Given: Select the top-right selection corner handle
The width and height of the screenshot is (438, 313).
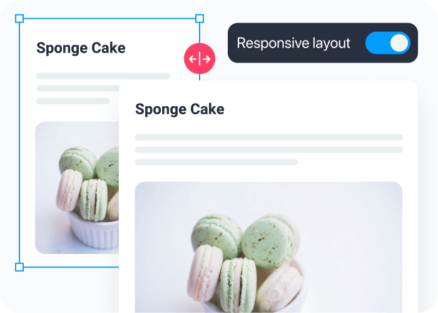Looking at the screenshot, I should [x=200, y=19].
